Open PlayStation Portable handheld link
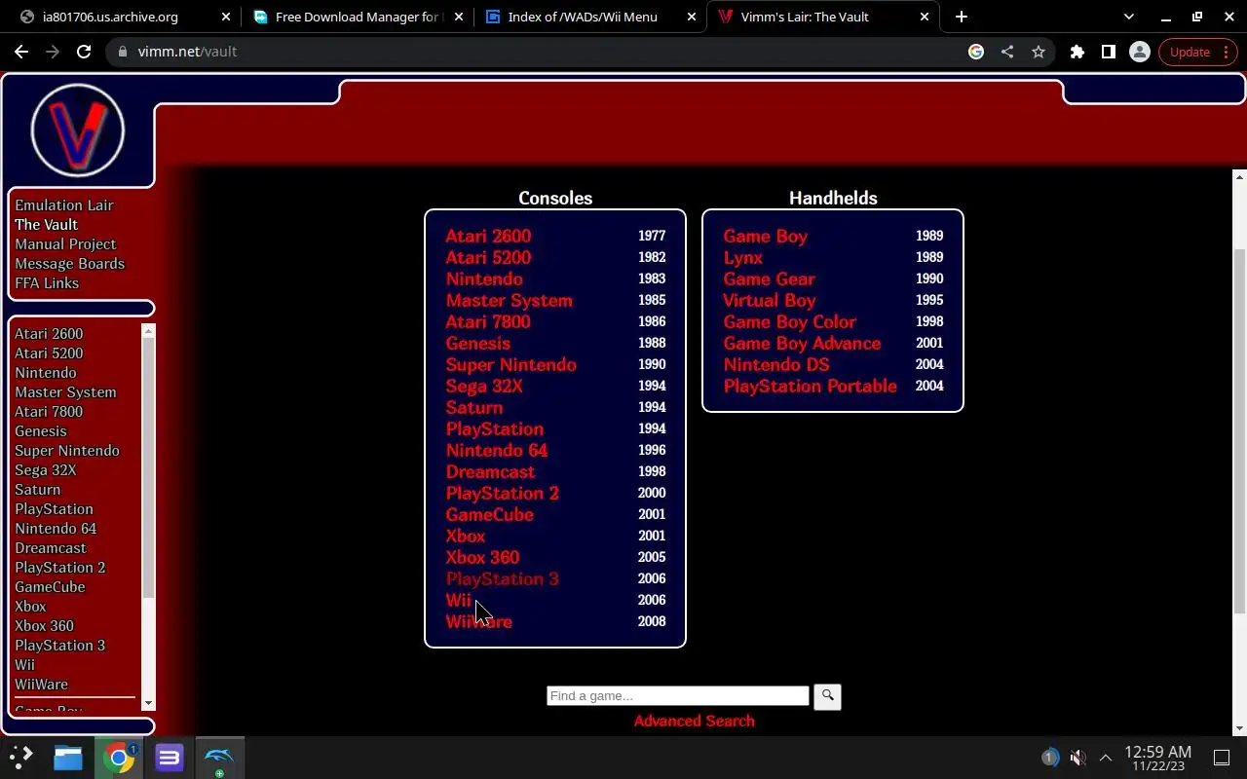The image size is (1247, 779). click(x=811, y=386)
